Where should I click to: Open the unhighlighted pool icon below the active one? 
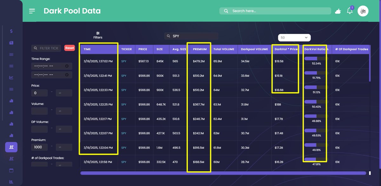pyautogui.click(x=11, y=159)
